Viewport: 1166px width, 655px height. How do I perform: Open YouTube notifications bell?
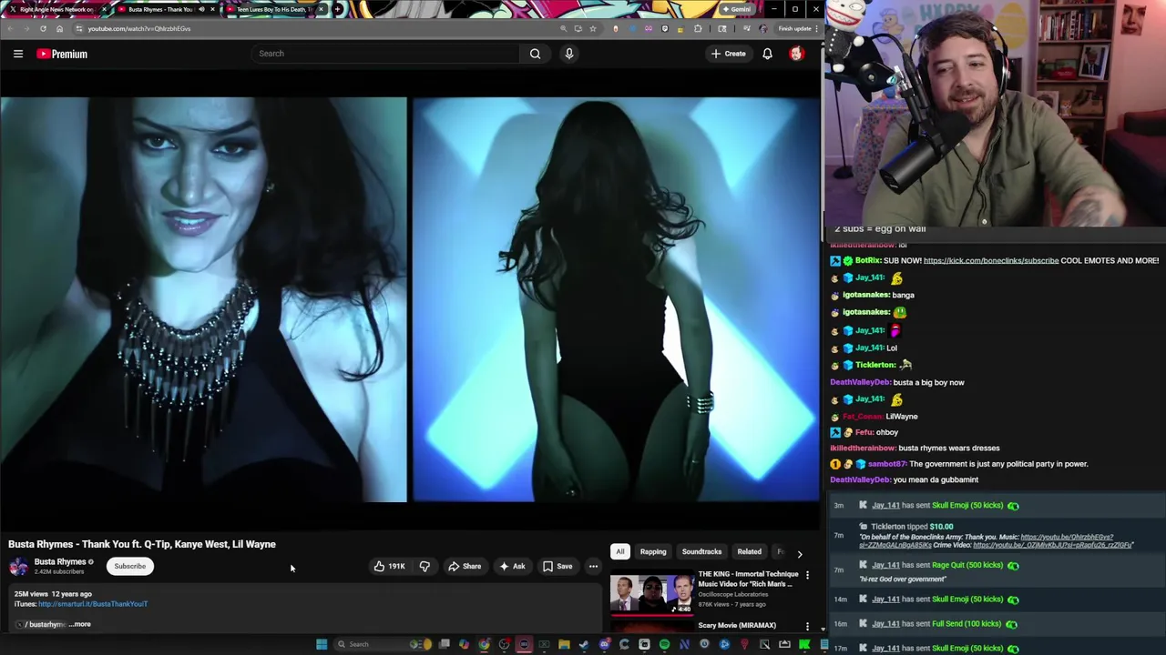(x=767, y=54)
